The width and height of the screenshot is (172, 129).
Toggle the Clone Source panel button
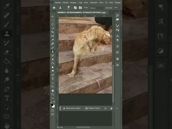pyautogui.click(x=80, y=8)
